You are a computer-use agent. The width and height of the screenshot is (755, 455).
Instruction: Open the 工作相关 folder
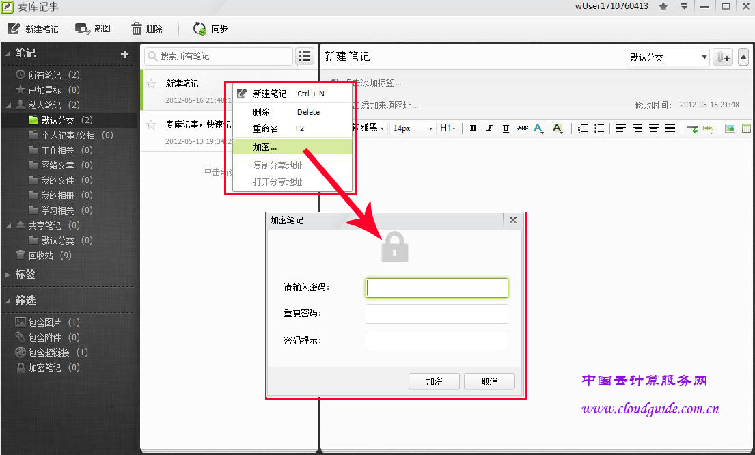pos(61,150)
